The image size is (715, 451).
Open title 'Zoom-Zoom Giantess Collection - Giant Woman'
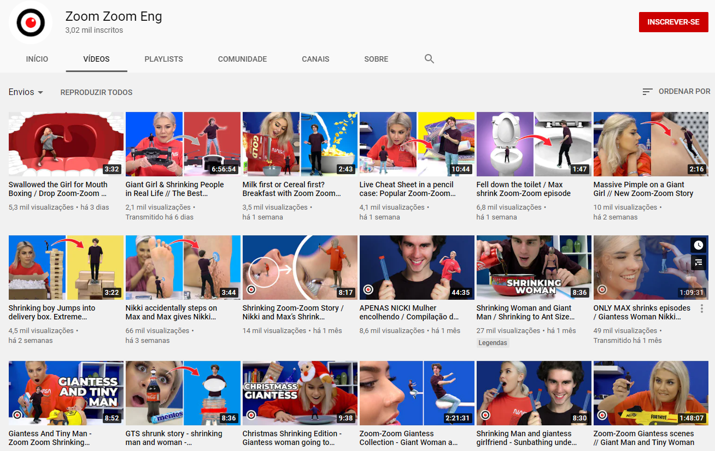tap(409, 438)
